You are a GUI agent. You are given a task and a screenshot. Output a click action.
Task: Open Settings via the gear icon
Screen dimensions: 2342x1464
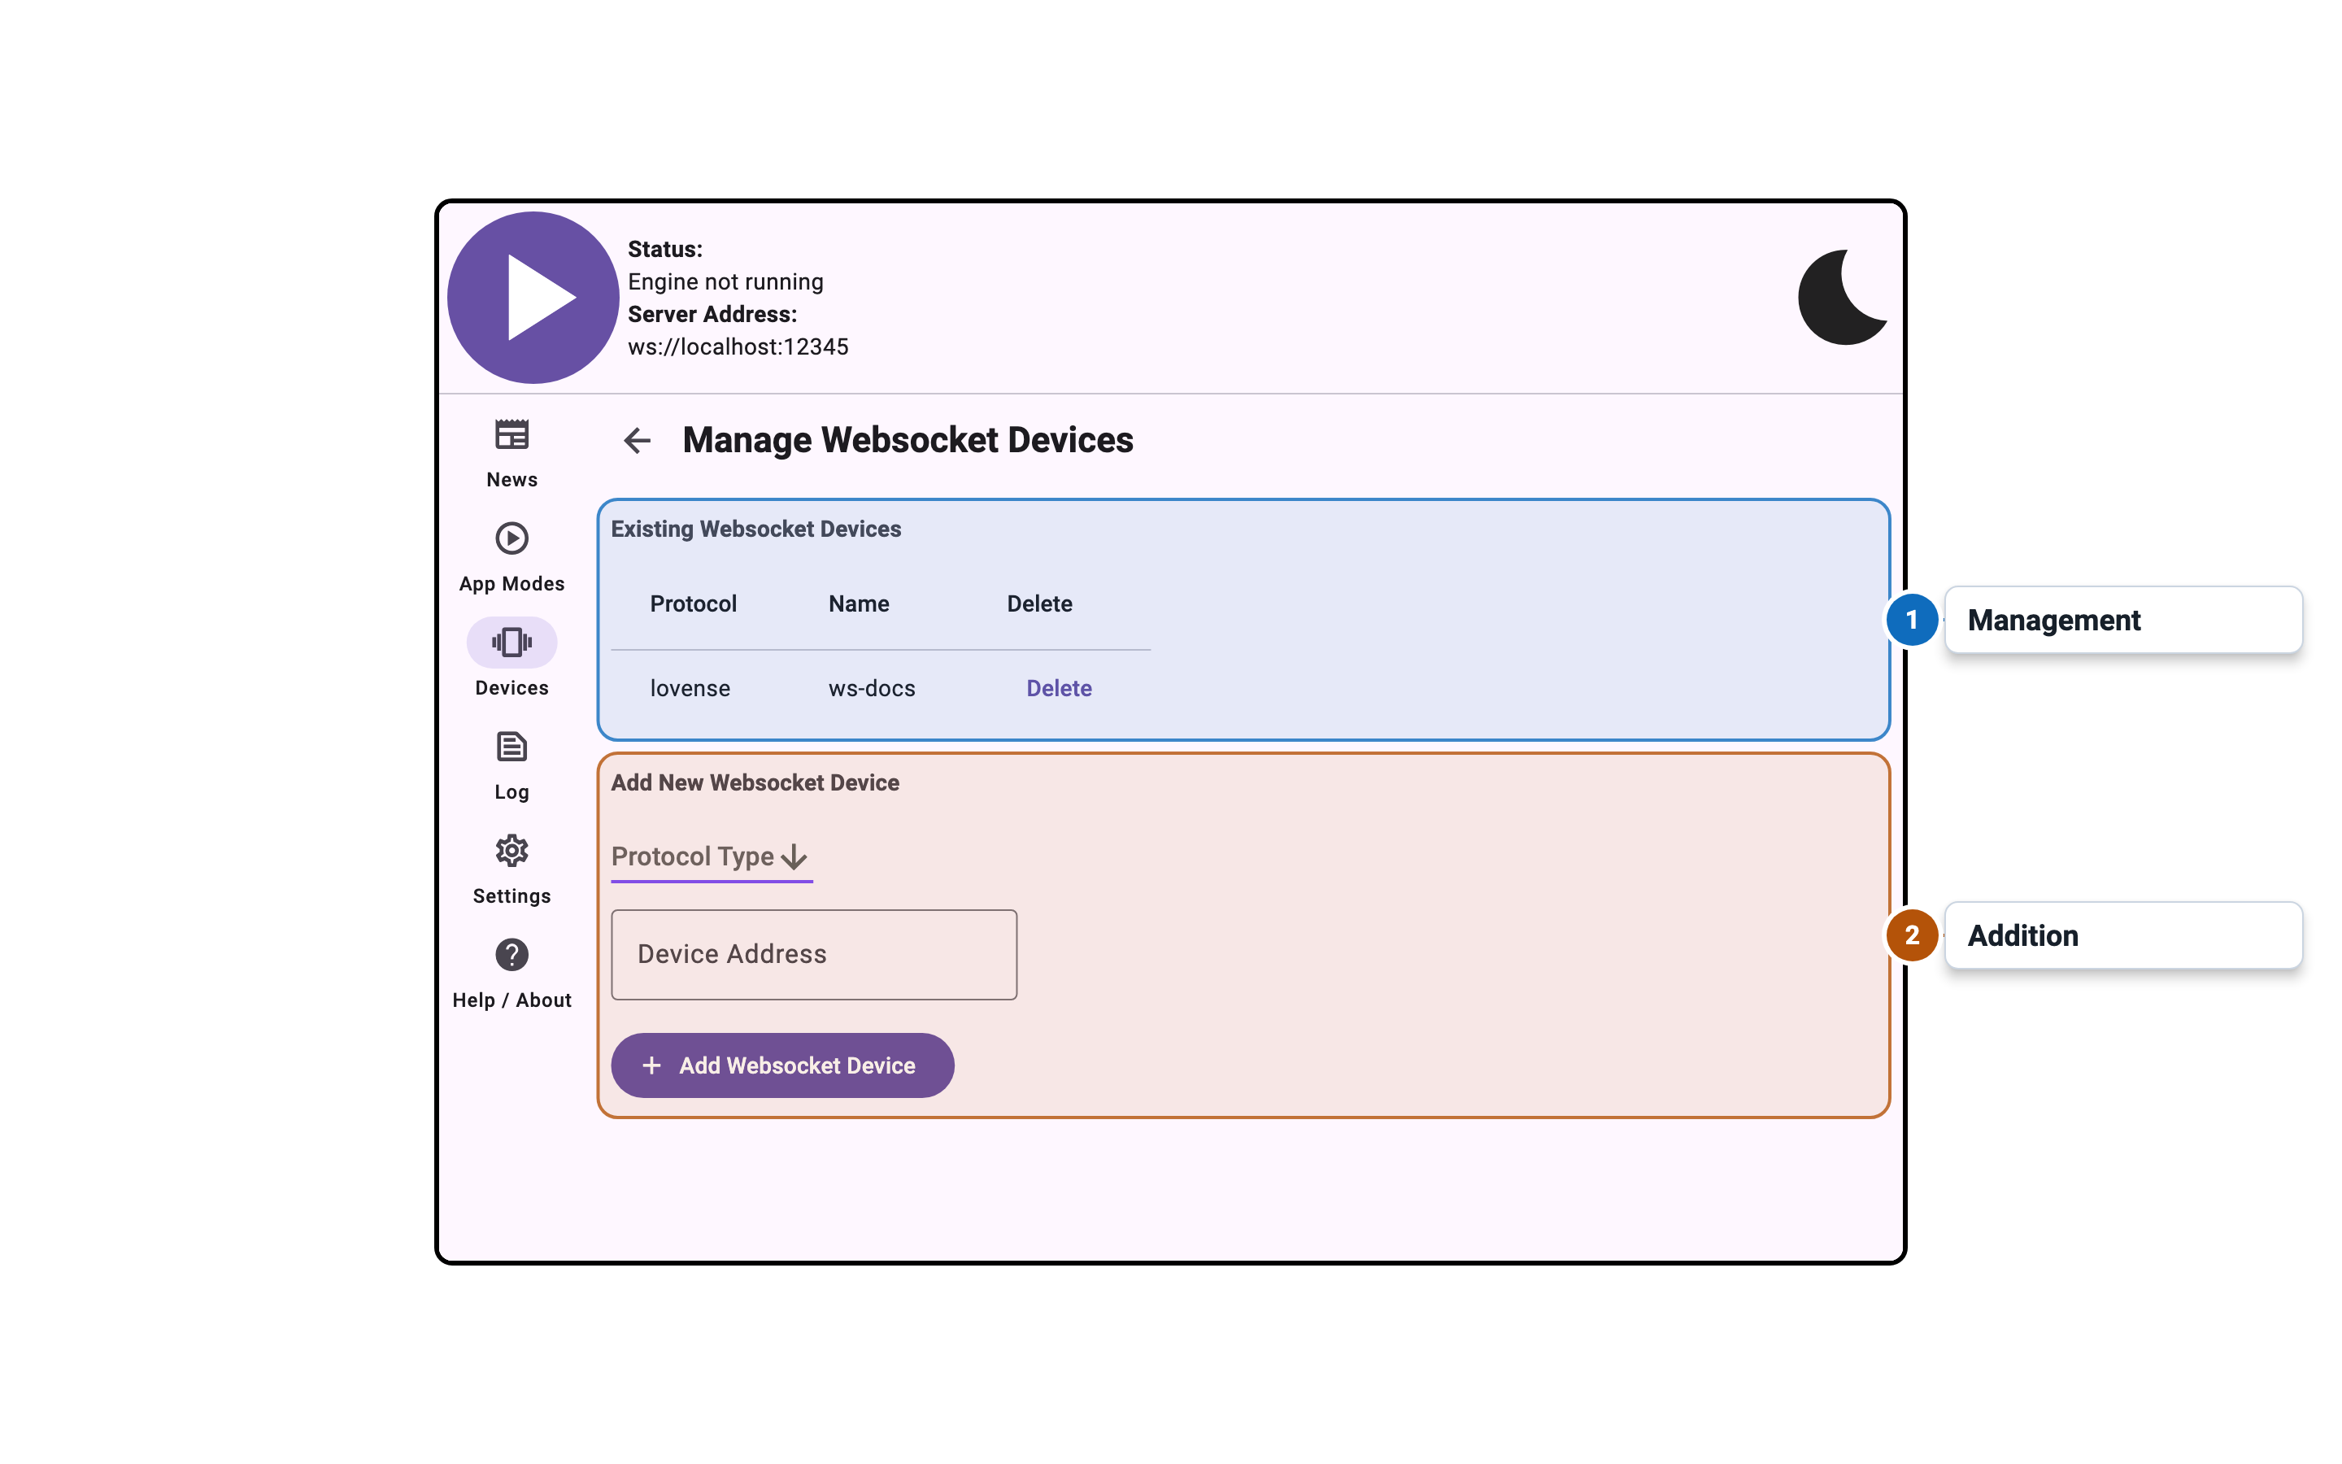click(511, 869)
